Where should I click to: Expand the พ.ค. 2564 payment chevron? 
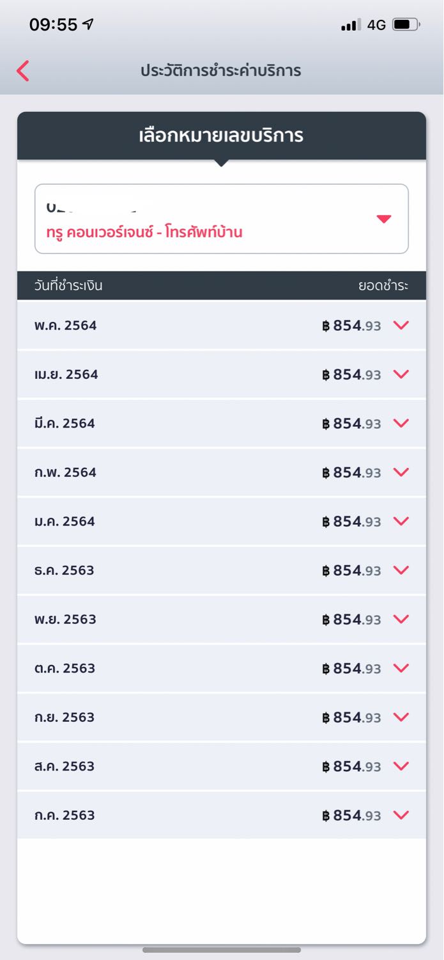coord(401,325)
